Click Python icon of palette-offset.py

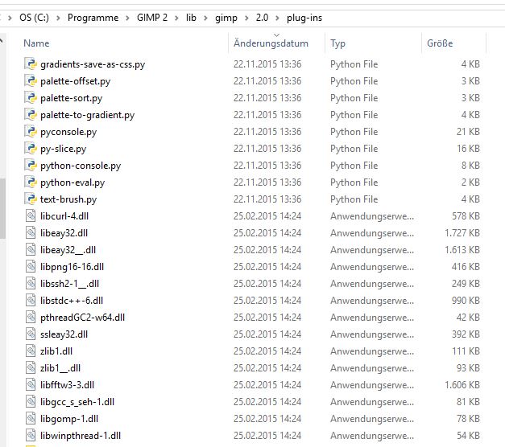[x=31, y=80]
